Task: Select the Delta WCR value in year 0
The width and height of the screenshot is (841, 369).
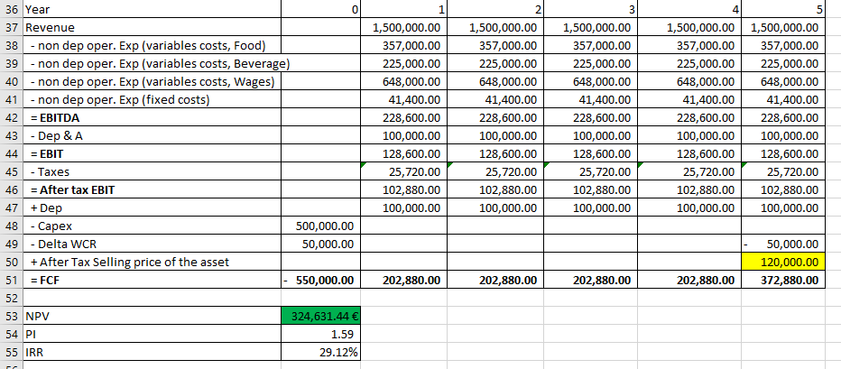Action: [x=321, y=244]
